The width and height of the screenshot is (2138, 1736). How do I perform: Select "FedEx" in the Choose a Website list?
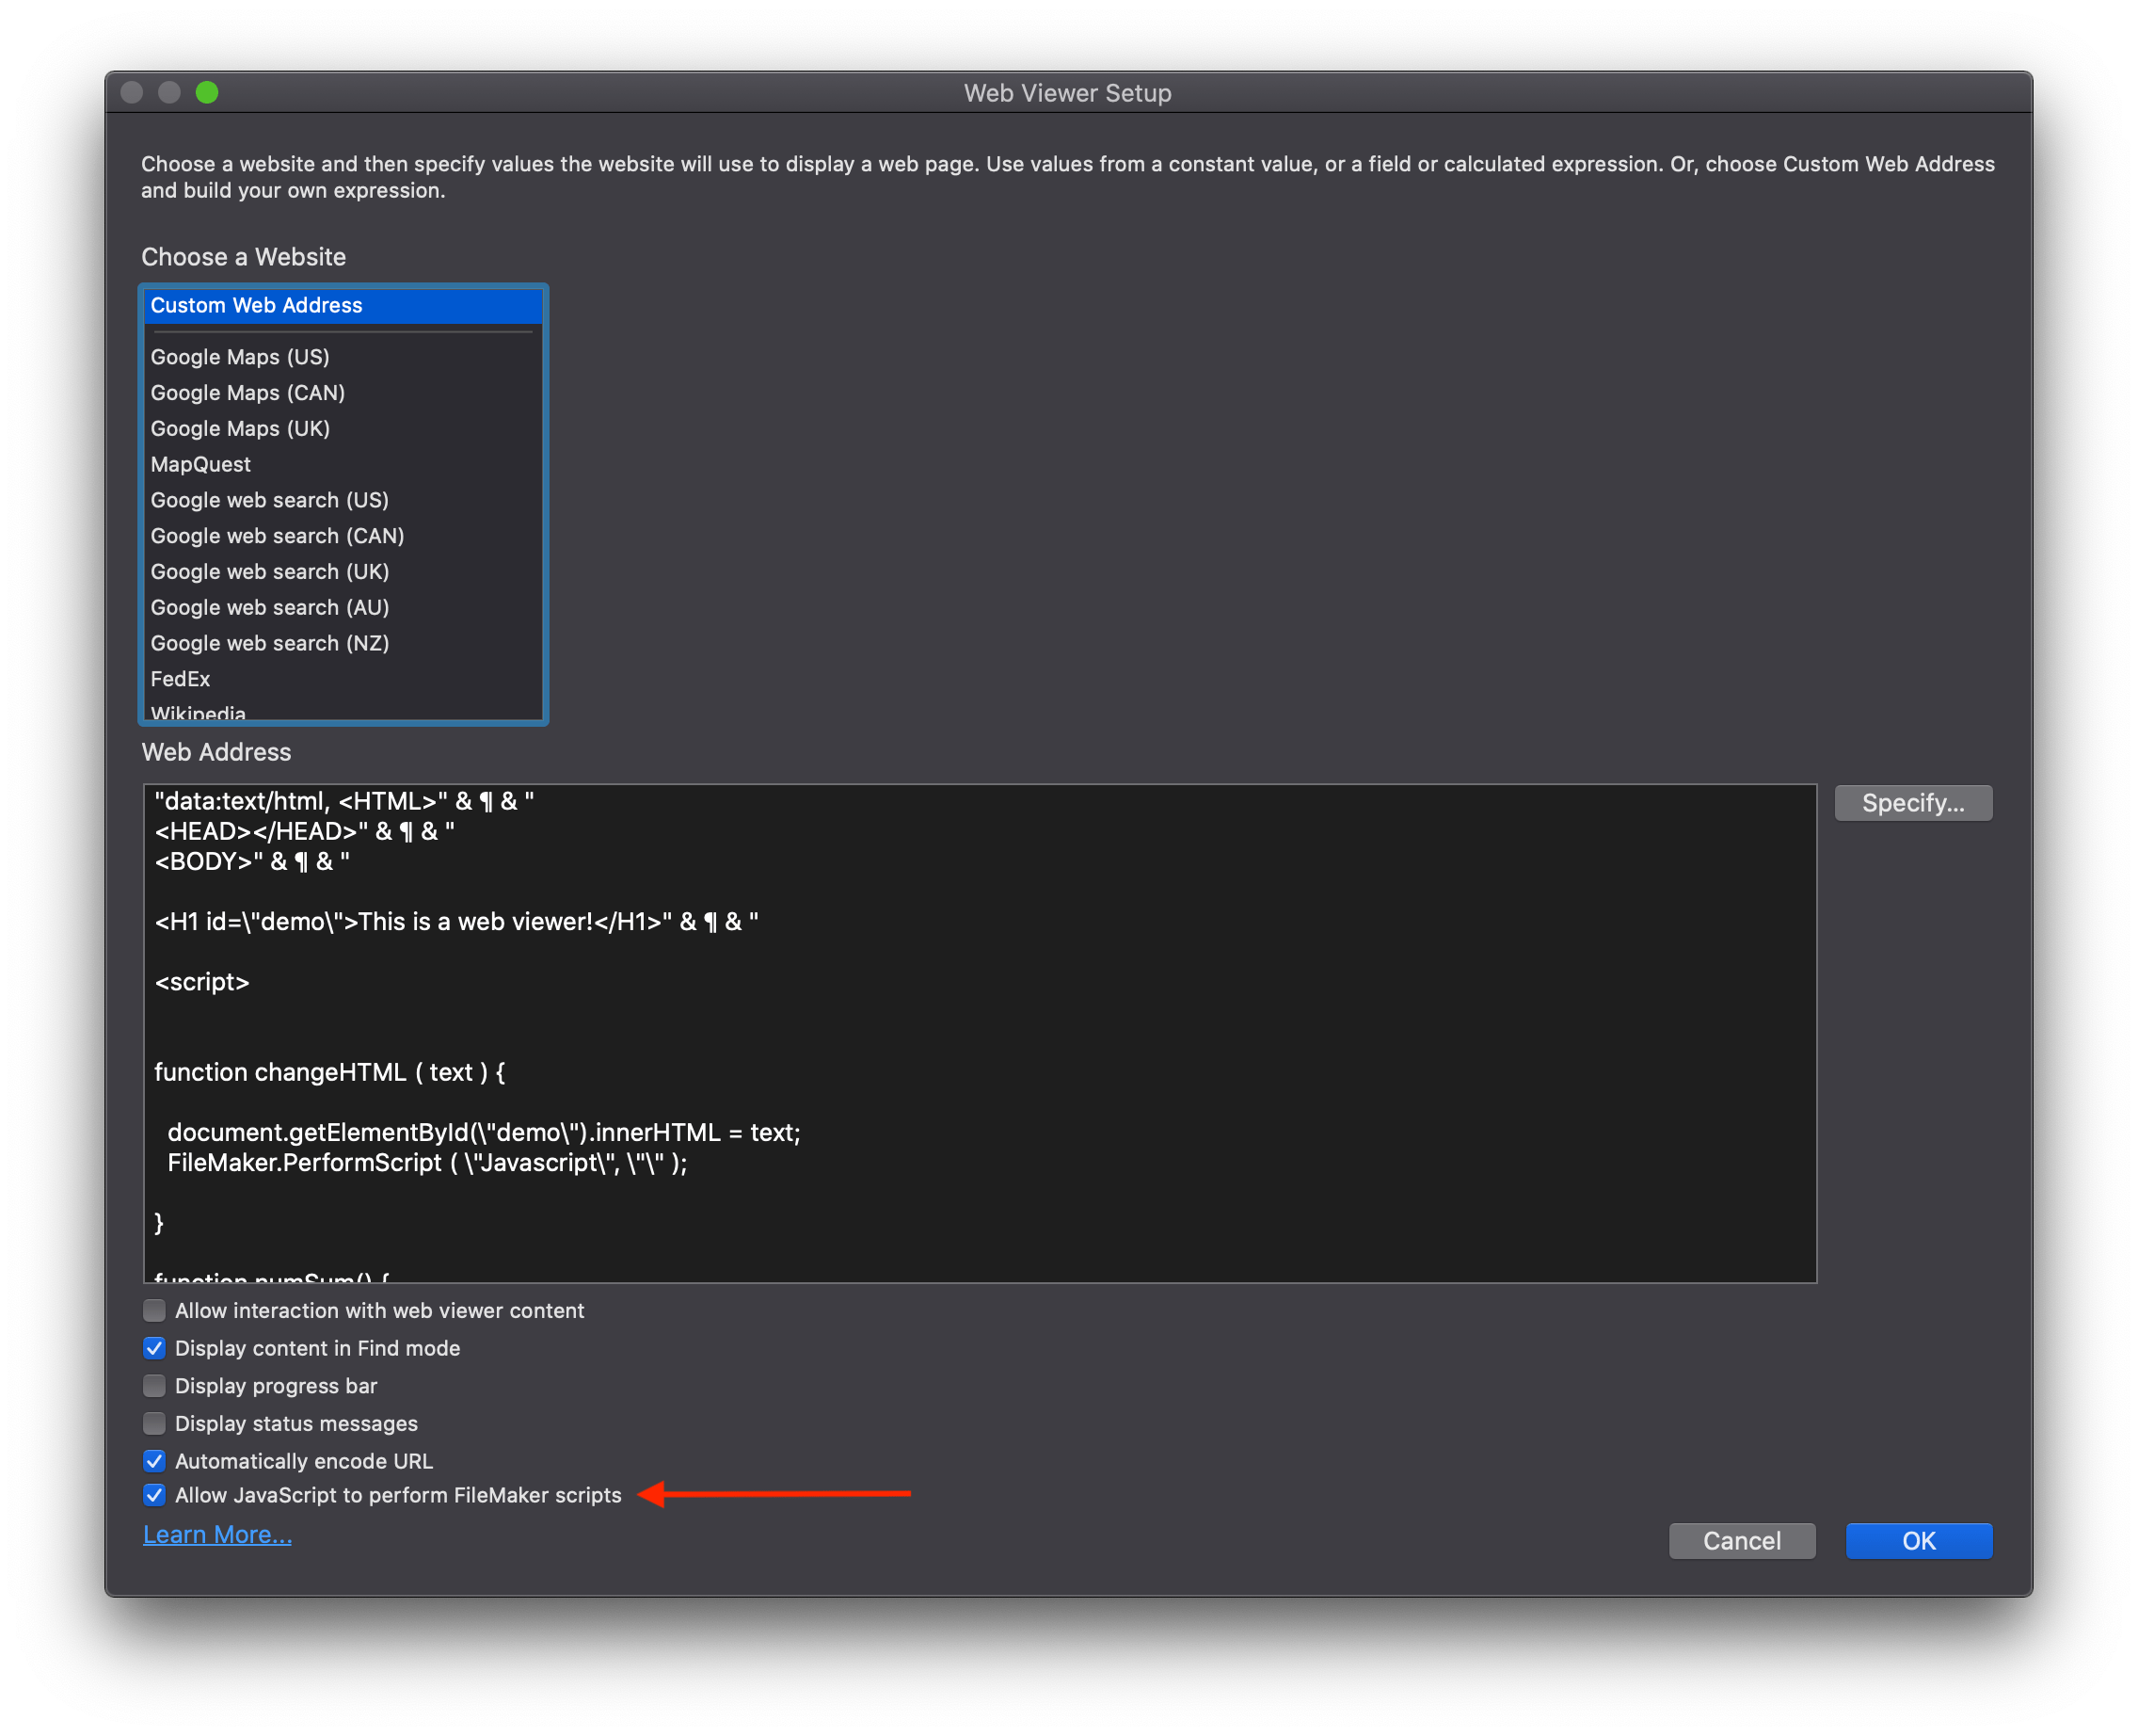pos(180,679)
